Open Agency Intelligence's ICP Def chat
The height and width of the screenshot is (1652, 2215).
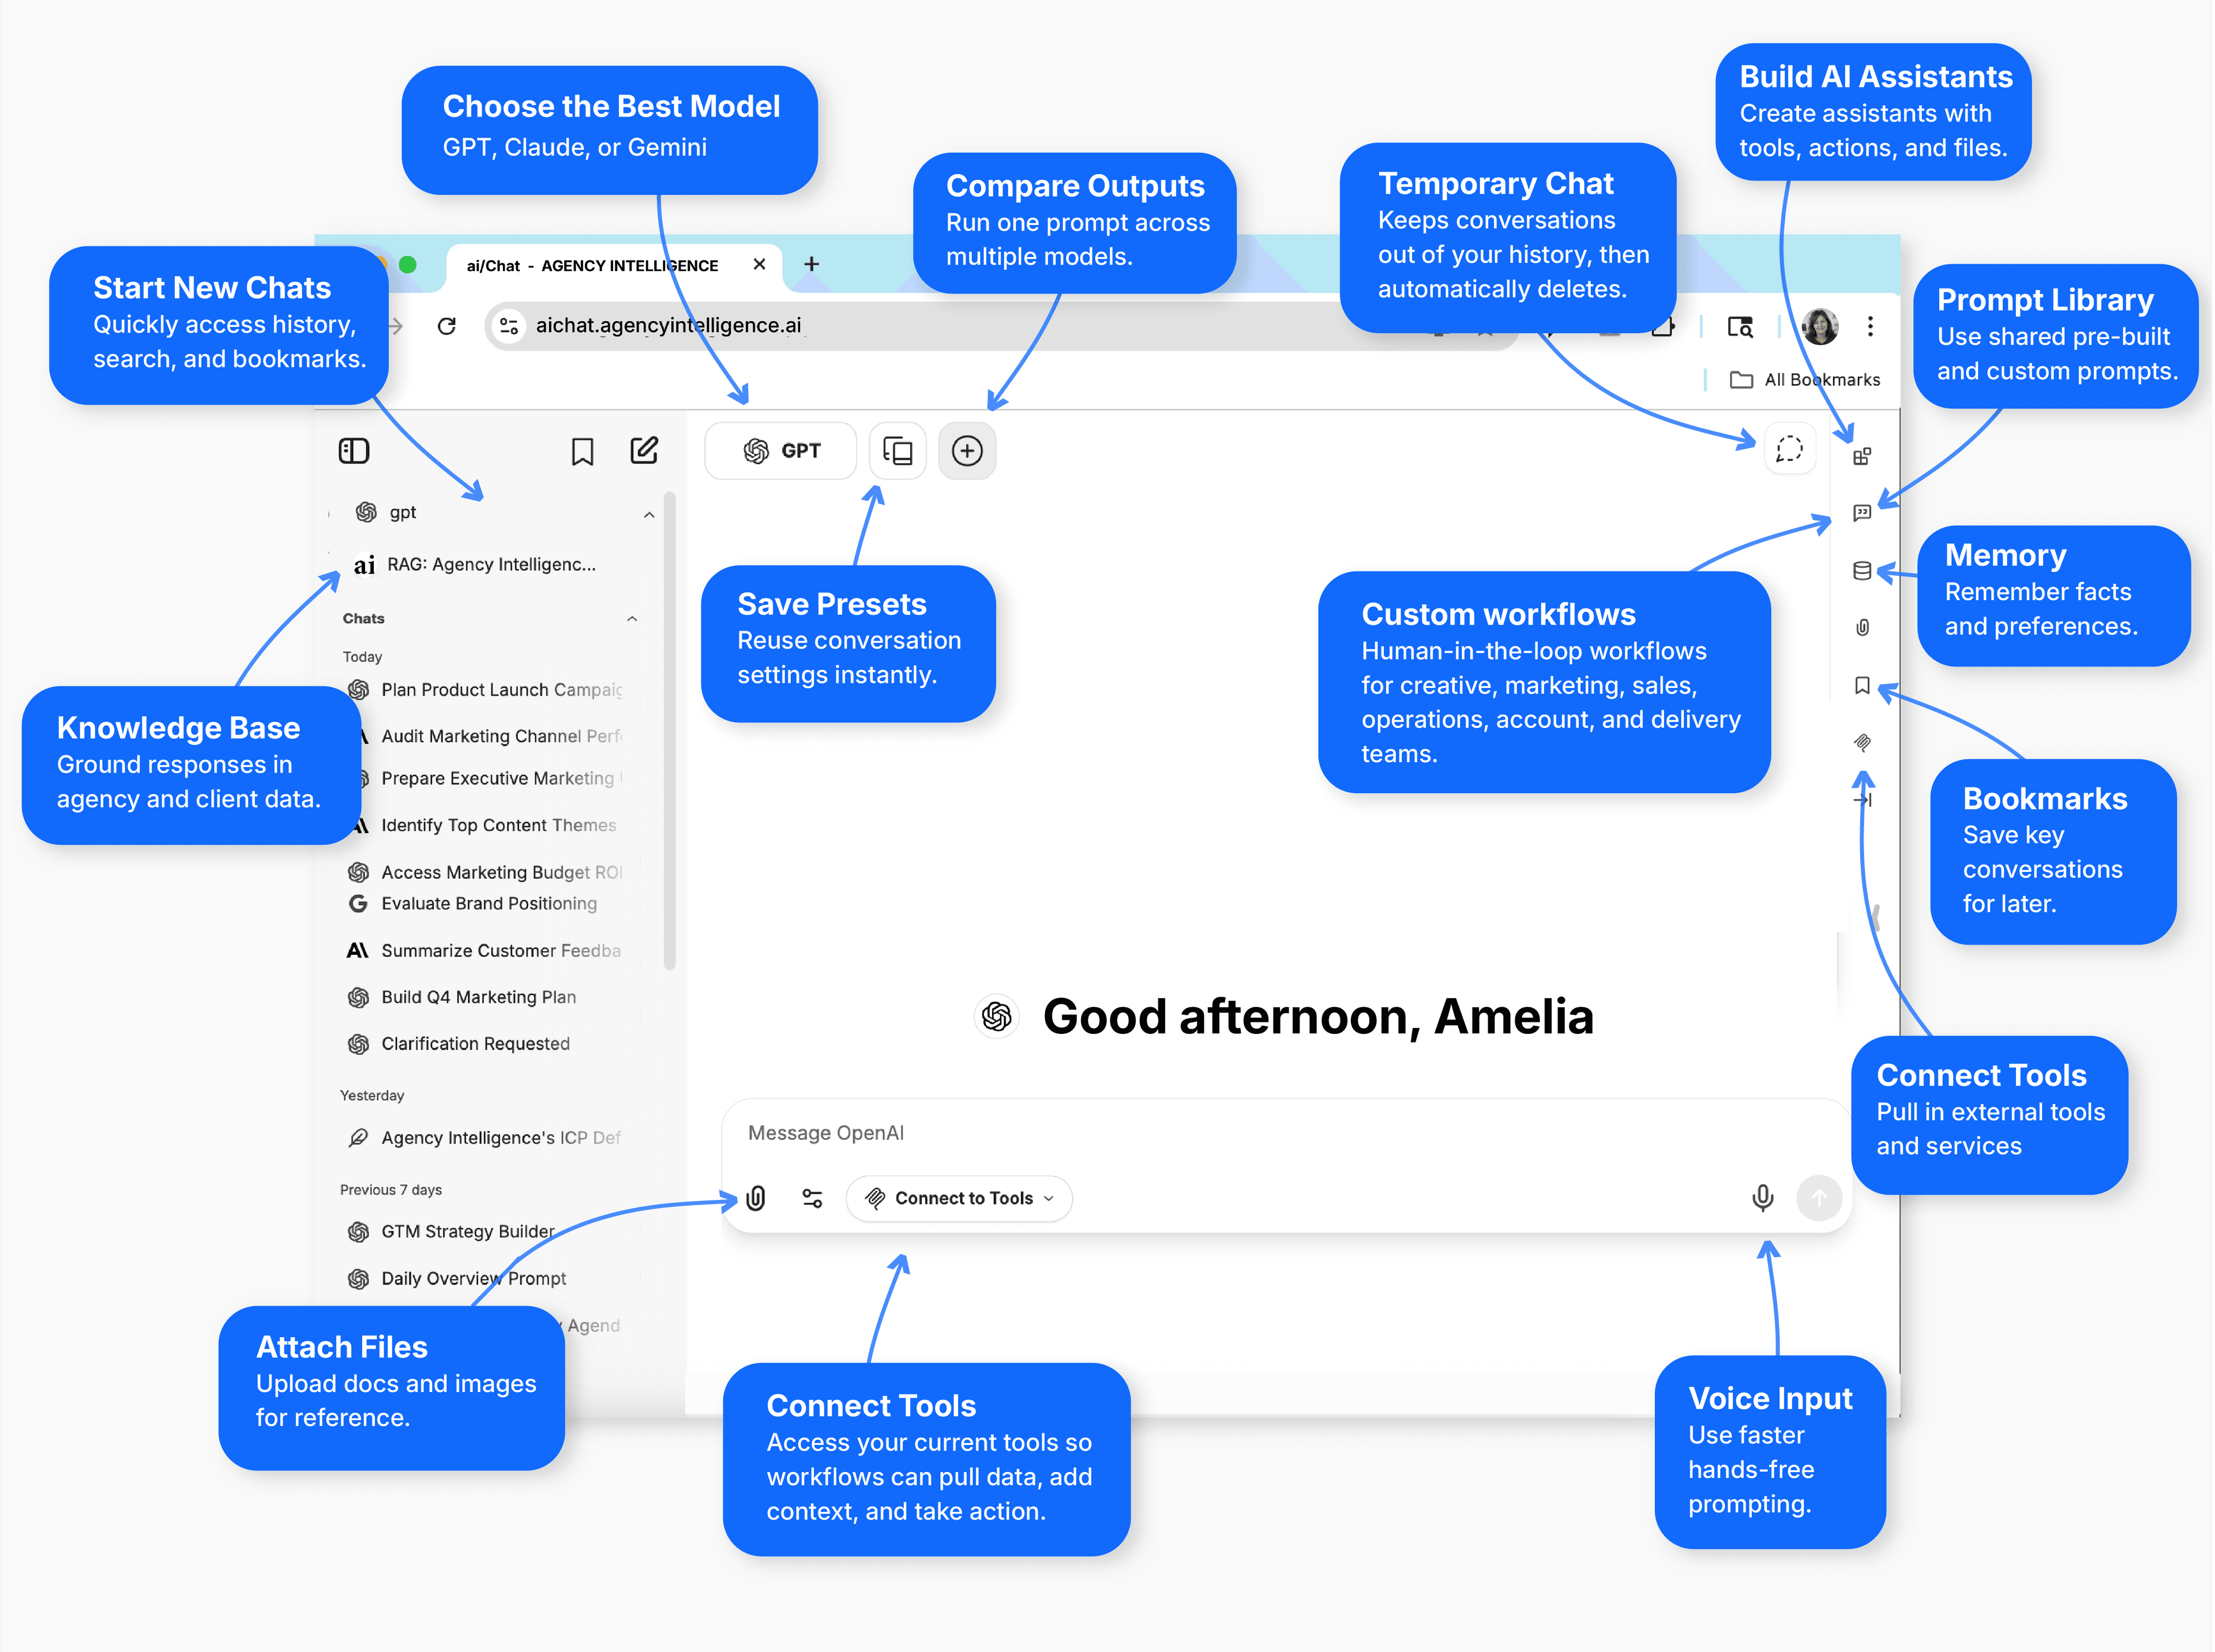tap(485, 1137)
